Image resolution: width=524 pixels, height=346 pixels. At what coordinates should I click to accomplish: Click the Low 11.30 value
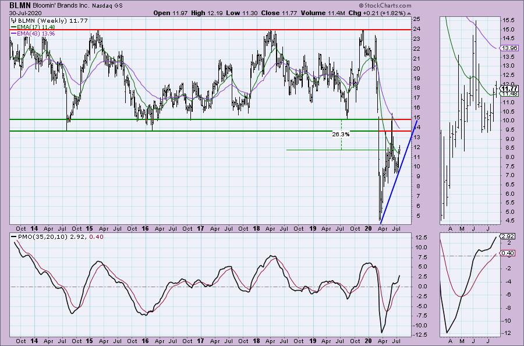point(242,13)
